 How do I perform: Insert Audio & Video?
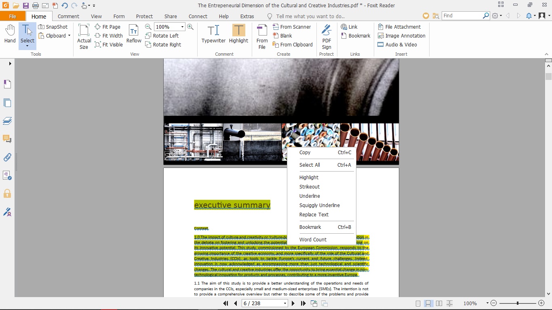(397, 44)
